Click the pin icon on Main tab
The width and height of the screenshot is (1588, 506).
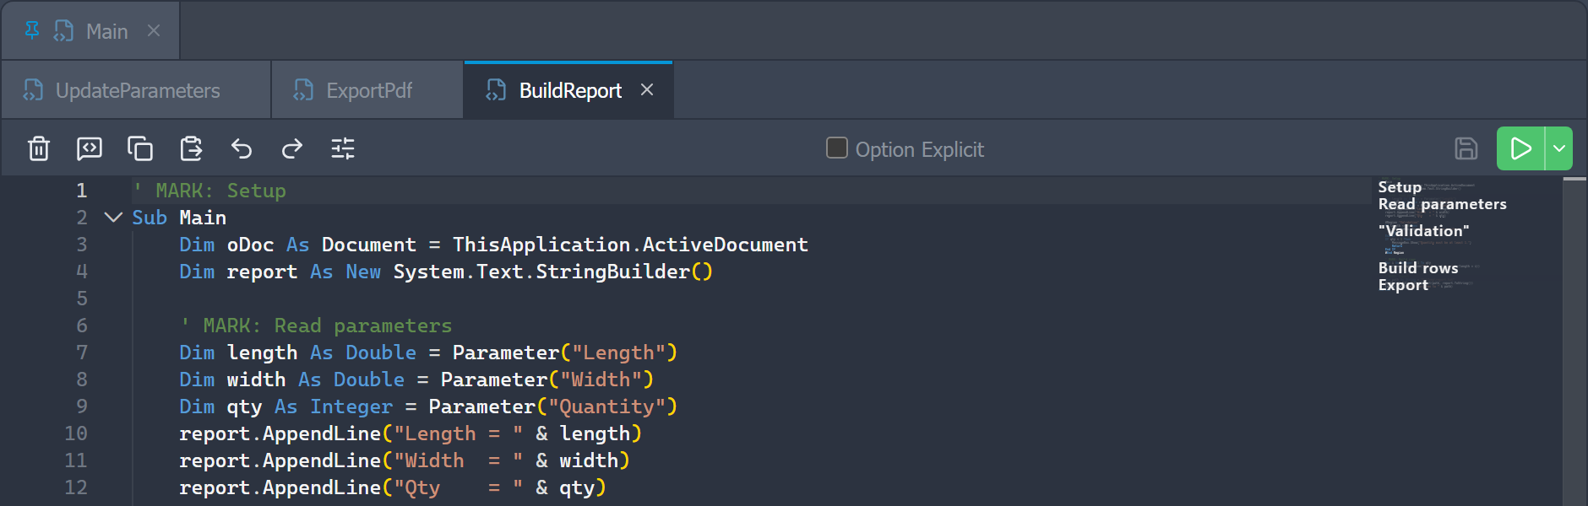[32, 31]
